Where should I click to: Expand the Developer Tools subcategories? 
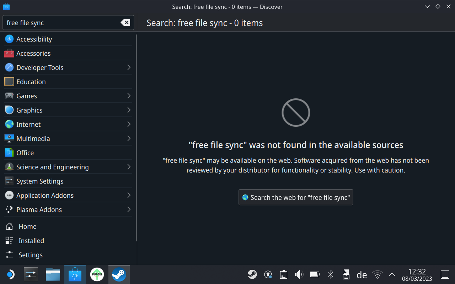pos(129,67)
